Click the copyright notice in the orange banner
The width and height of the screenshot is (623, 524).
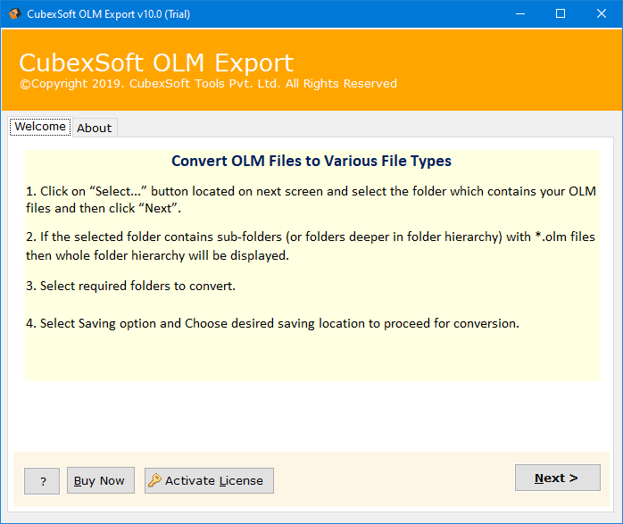(208, 84)
